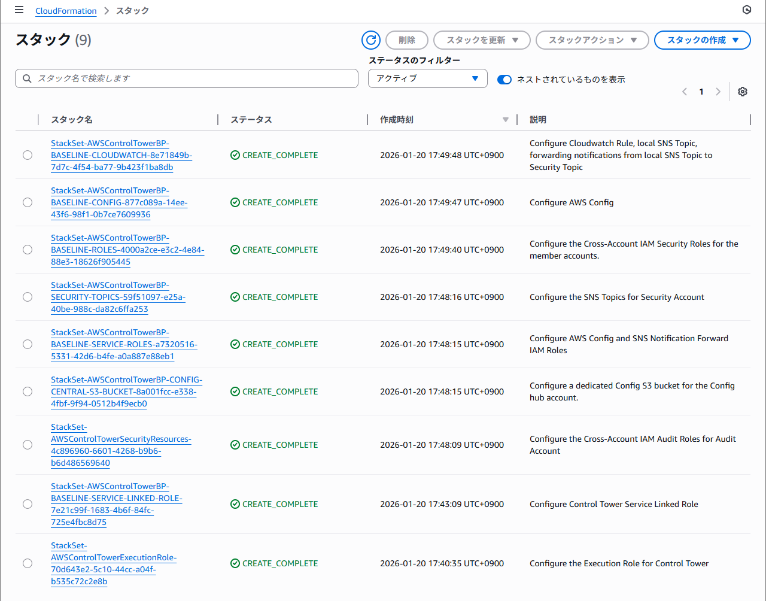Click the search magnifier icon
The image size is (766, 601).
(x=27, y=78)
